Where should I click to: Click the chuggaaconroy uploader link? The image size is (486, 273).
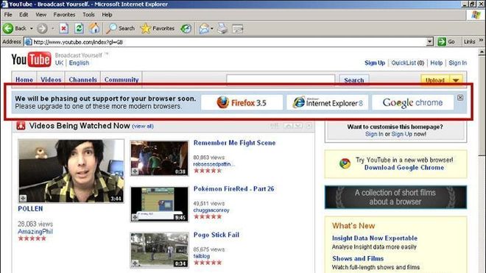click(x=211, y=210)
